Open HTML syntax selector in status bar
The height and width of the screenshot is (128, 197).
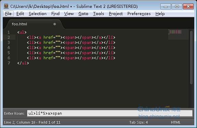[x=175, y=122]
